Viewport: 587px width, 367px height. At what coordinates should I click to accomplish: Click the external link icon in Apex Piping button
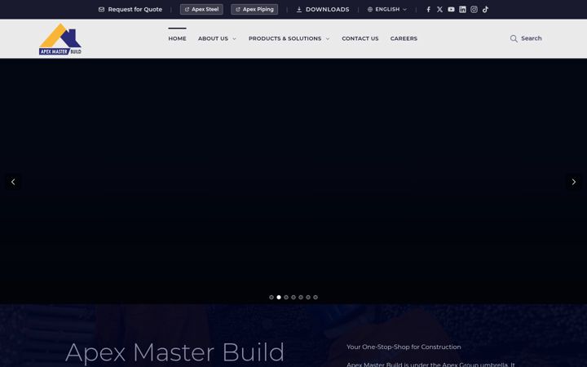tap(238, 9)
